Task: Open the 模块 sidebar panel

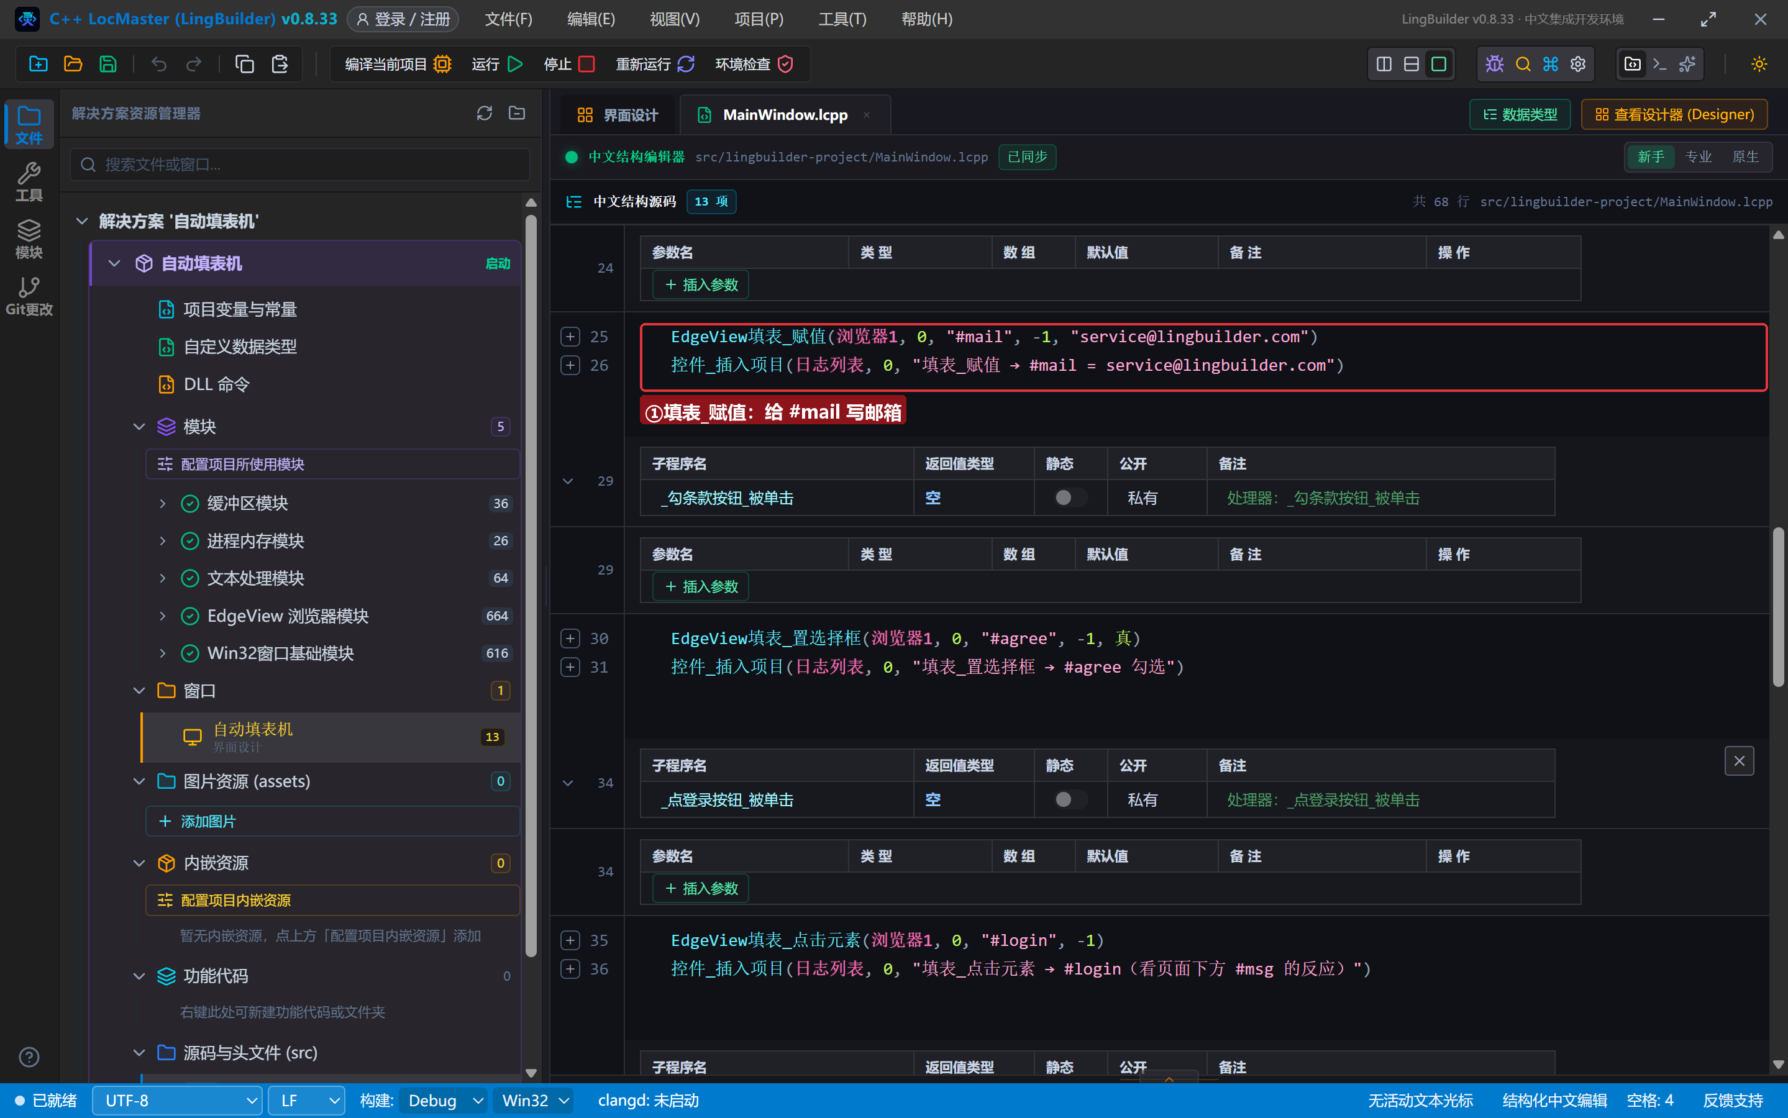Action: [x=29, y=239]
